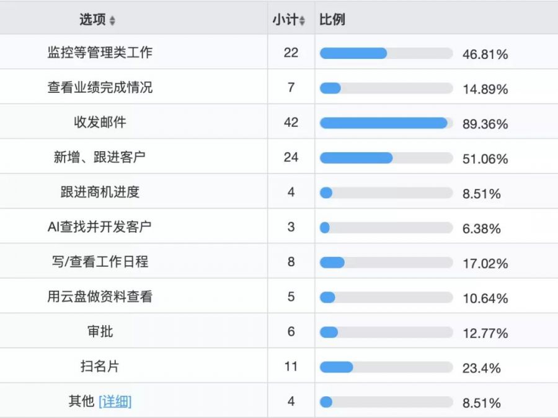Click the 跟进商机进度 row label

pyautogui.click(x=100, y=192)
